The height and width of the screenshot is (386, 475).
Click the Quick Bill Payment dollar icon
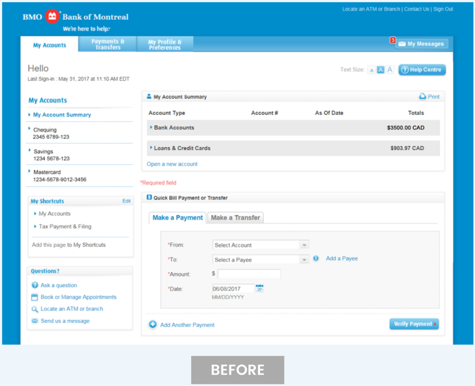[149, 197]
